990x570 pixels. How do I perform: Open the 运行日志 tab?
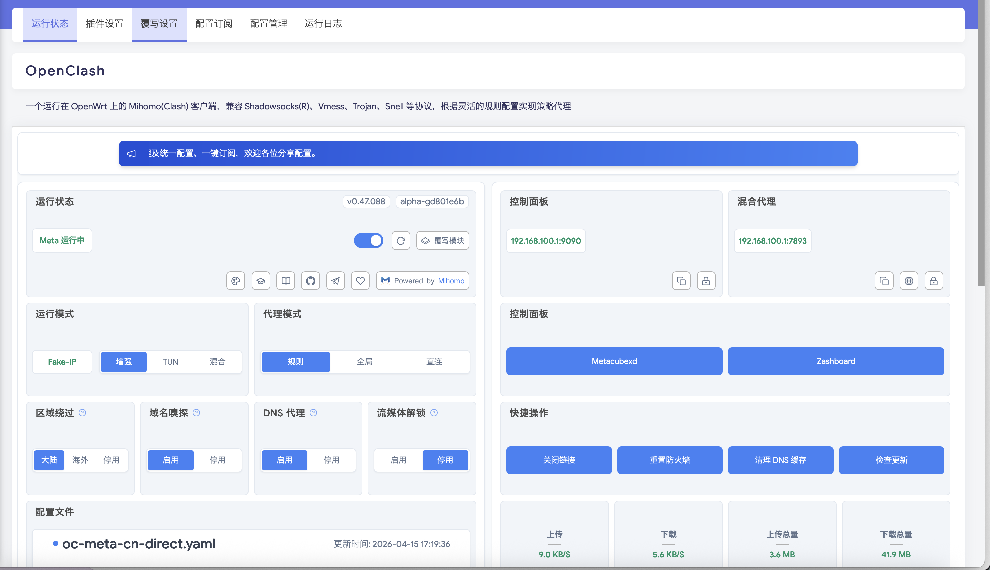(x=323, y=24)
